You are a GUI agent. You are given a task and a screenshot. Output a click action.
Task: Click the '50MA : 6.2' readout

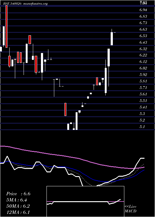pyautogui.click(x=18, y=206)
